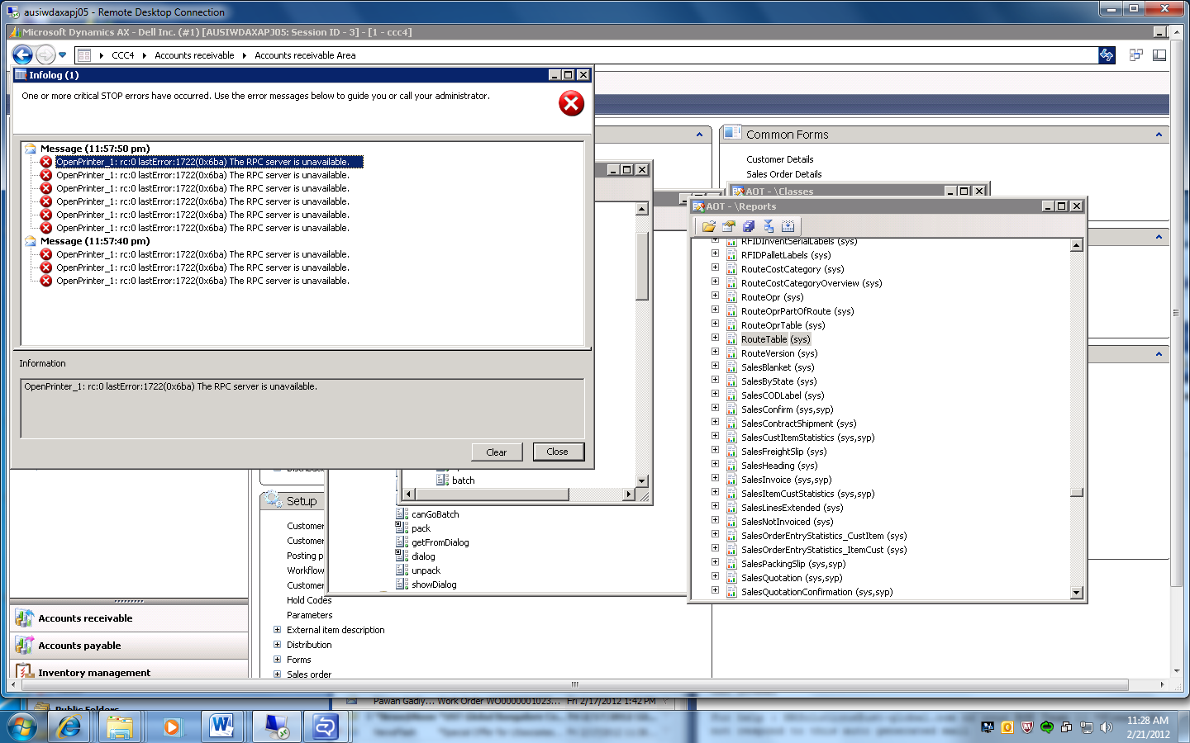Click the SalesInvoice report icon
1190x743 pixels.
point(731,480)
